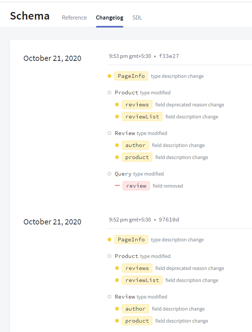
Task: Click the yellow dot beside second product field change
Action: (x=117, y=321)
